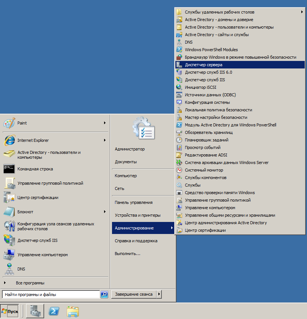Open Средство проверки памяти Windows

[x=240, y=193]
